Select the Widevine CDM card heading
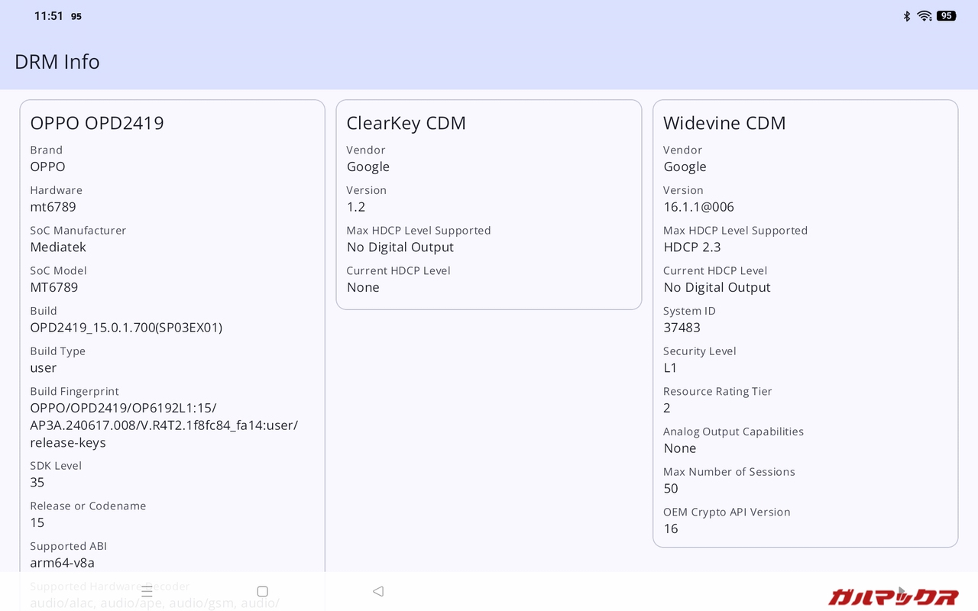The width and height of the screenshot is (978, 611). [724, 123]
